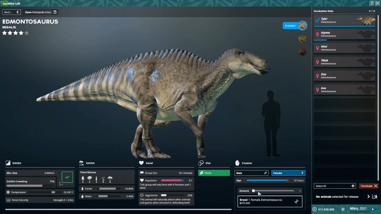Click the Exhibit size section icon
Viewport: 381px width, 214px height.
pyautogui.click(x=8, y=163)
